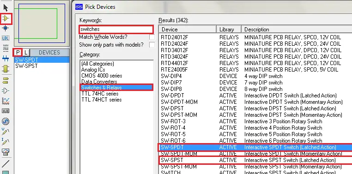The image size is (352, 174).
Task: Select RTE24005F relay row
Action: pyautogui.click(x=255, y=70)
